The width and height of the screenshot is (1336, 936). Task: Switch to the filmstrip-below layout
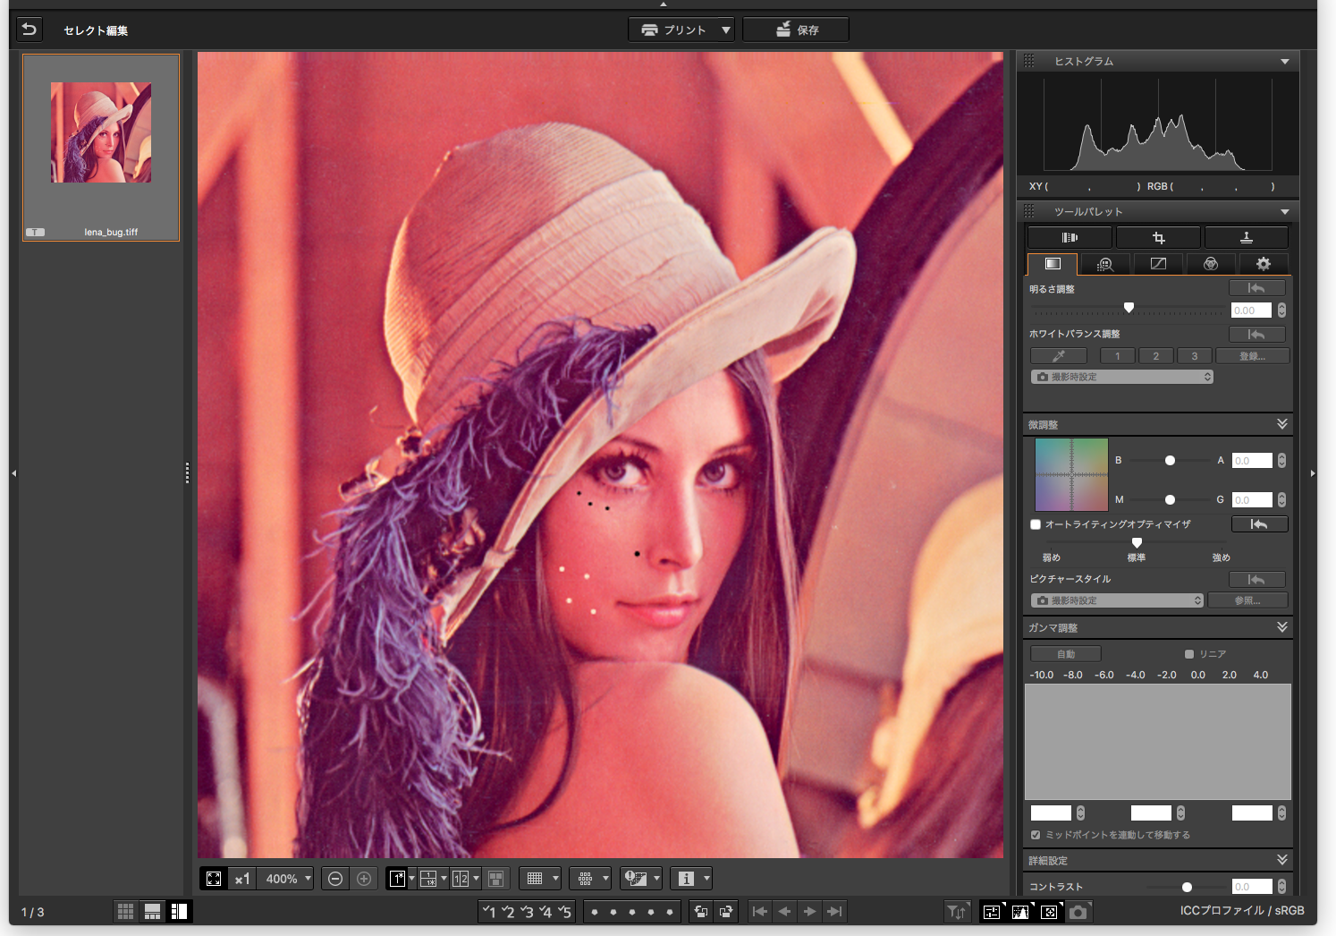point(152,911)
